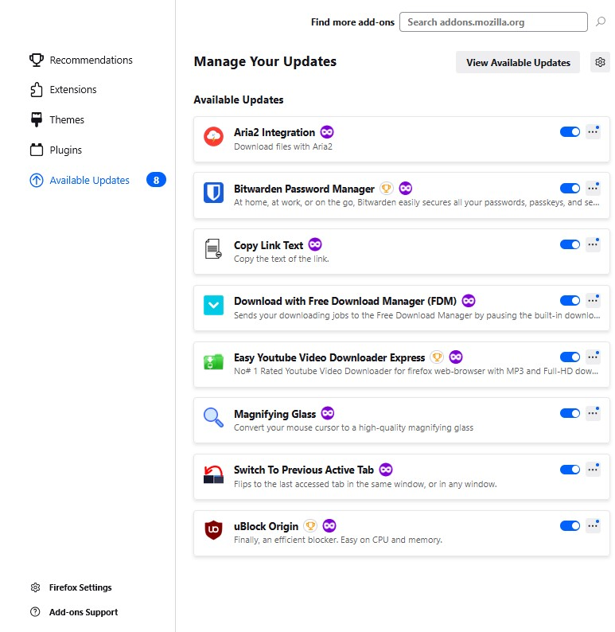Open the gear tools menu for all add-ons

click(601, 63)
